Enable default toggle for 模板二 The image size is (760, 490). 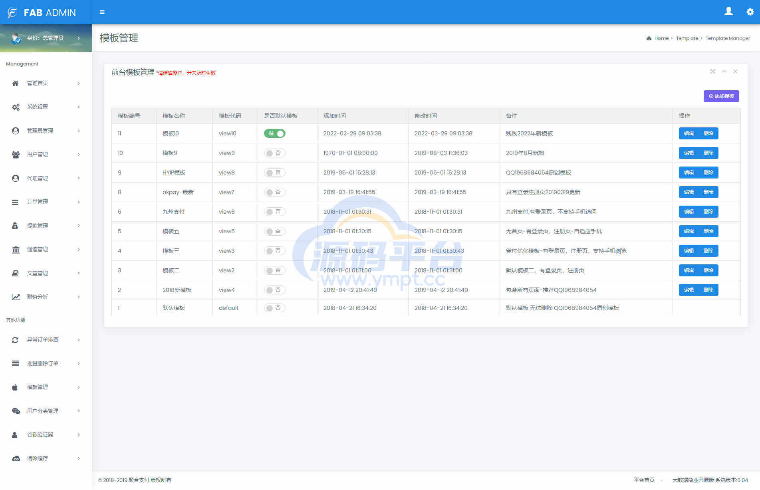click(x=275, y=270)
